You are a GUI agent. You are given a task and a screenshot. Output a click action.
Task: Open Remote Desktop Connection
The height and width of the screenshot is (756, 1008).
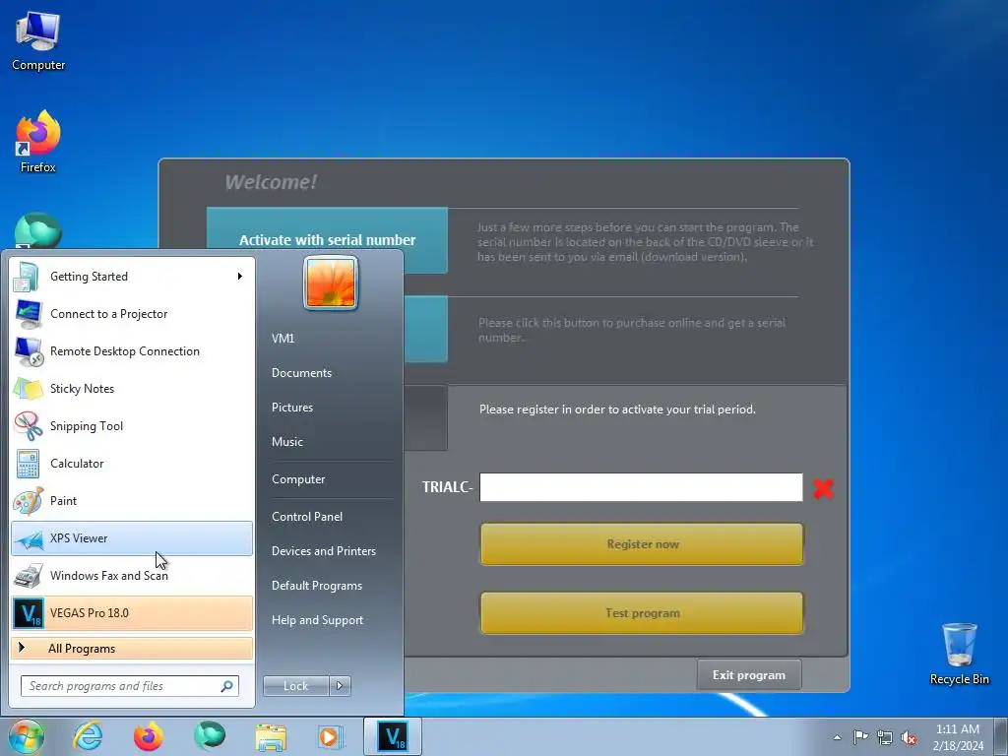132,351
